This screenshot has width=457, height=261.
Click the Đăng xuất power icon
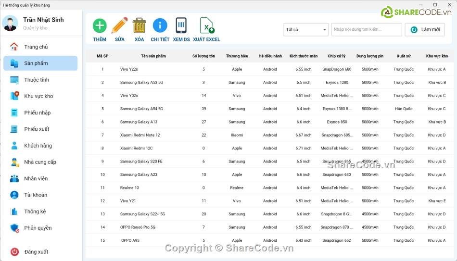15,252
